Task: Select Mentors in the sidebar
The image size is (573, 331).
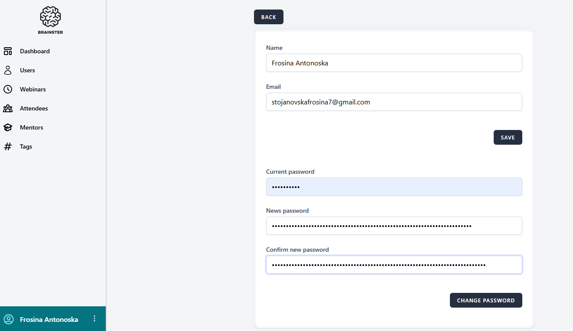Action: point(32,127)
